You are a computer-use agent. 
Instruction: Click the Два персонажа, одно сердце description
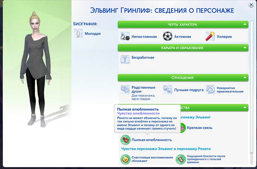pos(143,97)
